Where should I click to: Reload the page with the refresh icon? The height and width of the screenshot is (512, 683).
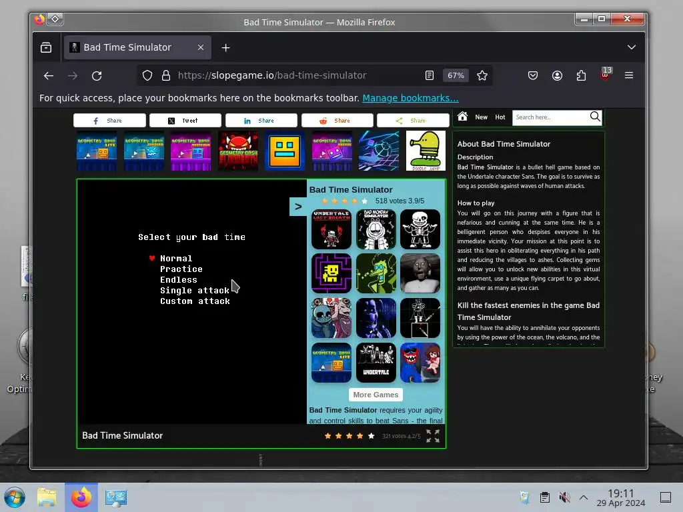97,76
